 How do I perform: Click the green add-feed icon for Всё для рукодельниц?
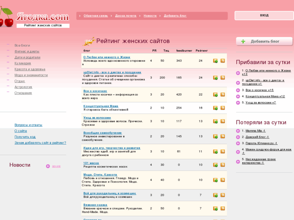(x=215, y=195)
